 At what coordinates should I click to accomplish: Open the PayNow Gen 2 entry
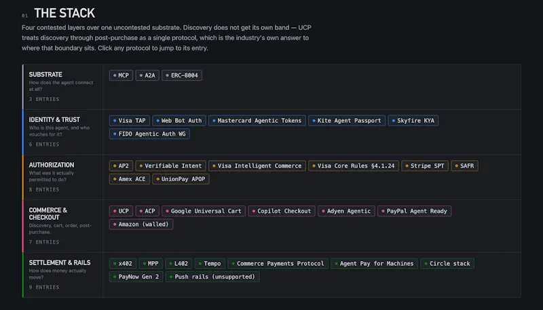pyautogui.click(x=136, y=277)
